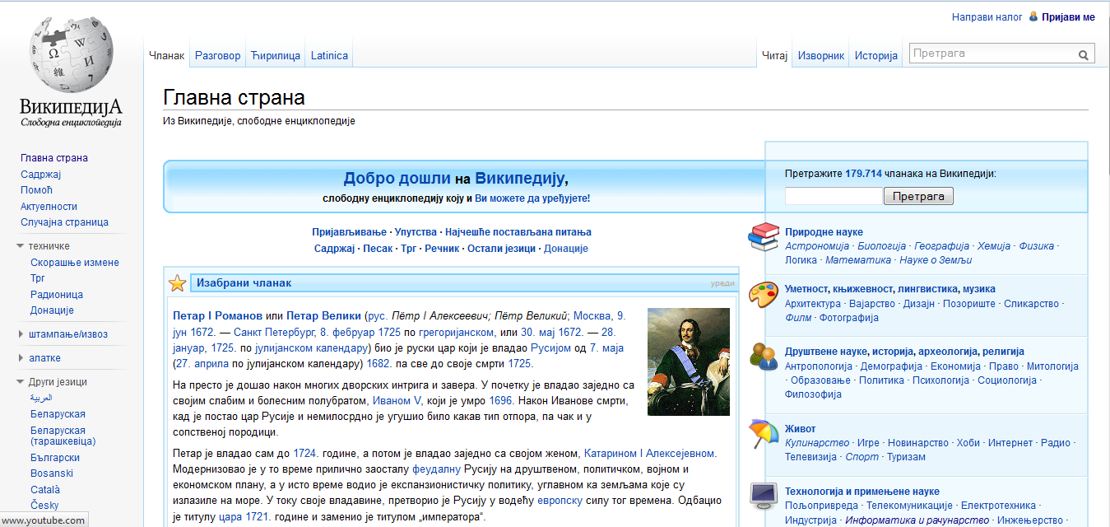Click the books icon for Природне науке

point(764,237)
